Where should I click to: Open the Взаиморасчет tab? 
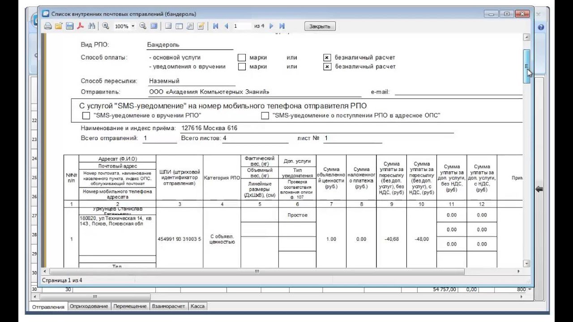point(168,306)
